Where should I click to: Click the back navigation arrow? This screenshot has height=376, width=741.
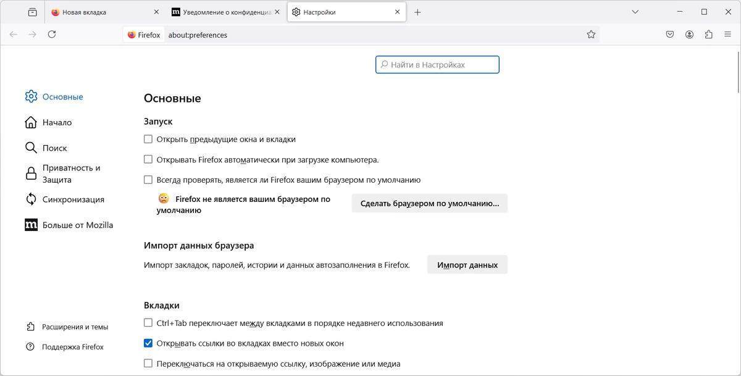pyautogui.click(x=14, y=35)
